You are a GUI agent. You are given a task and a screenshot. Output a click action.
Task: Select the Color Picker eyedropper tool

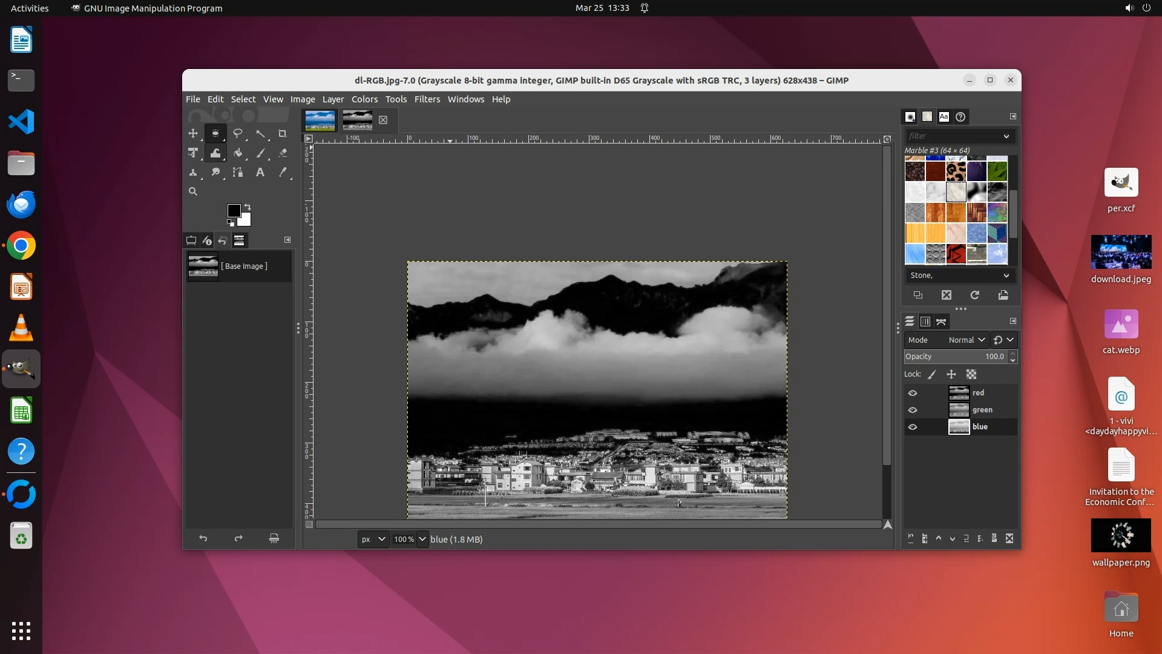tap(283, 173)
